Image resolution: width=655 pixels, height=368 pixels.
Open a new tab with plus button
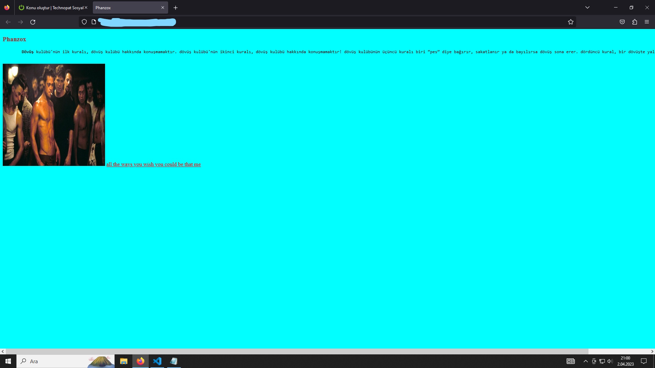[176, 7]
